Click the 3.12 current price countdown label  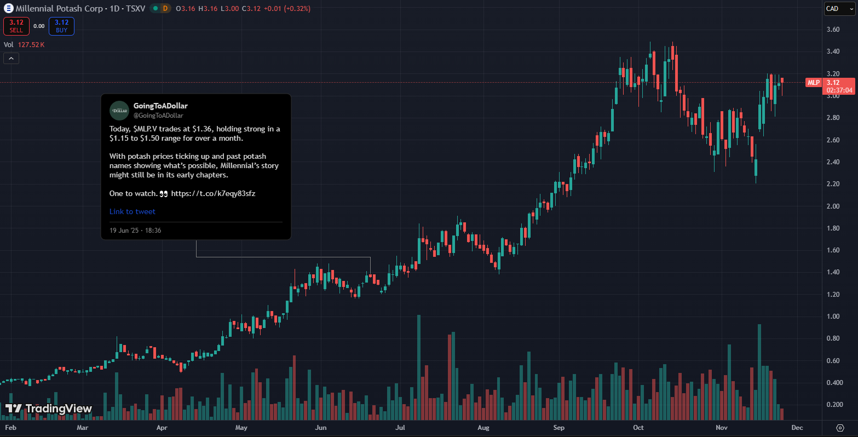pyautogui.click(x=839, y=86)
